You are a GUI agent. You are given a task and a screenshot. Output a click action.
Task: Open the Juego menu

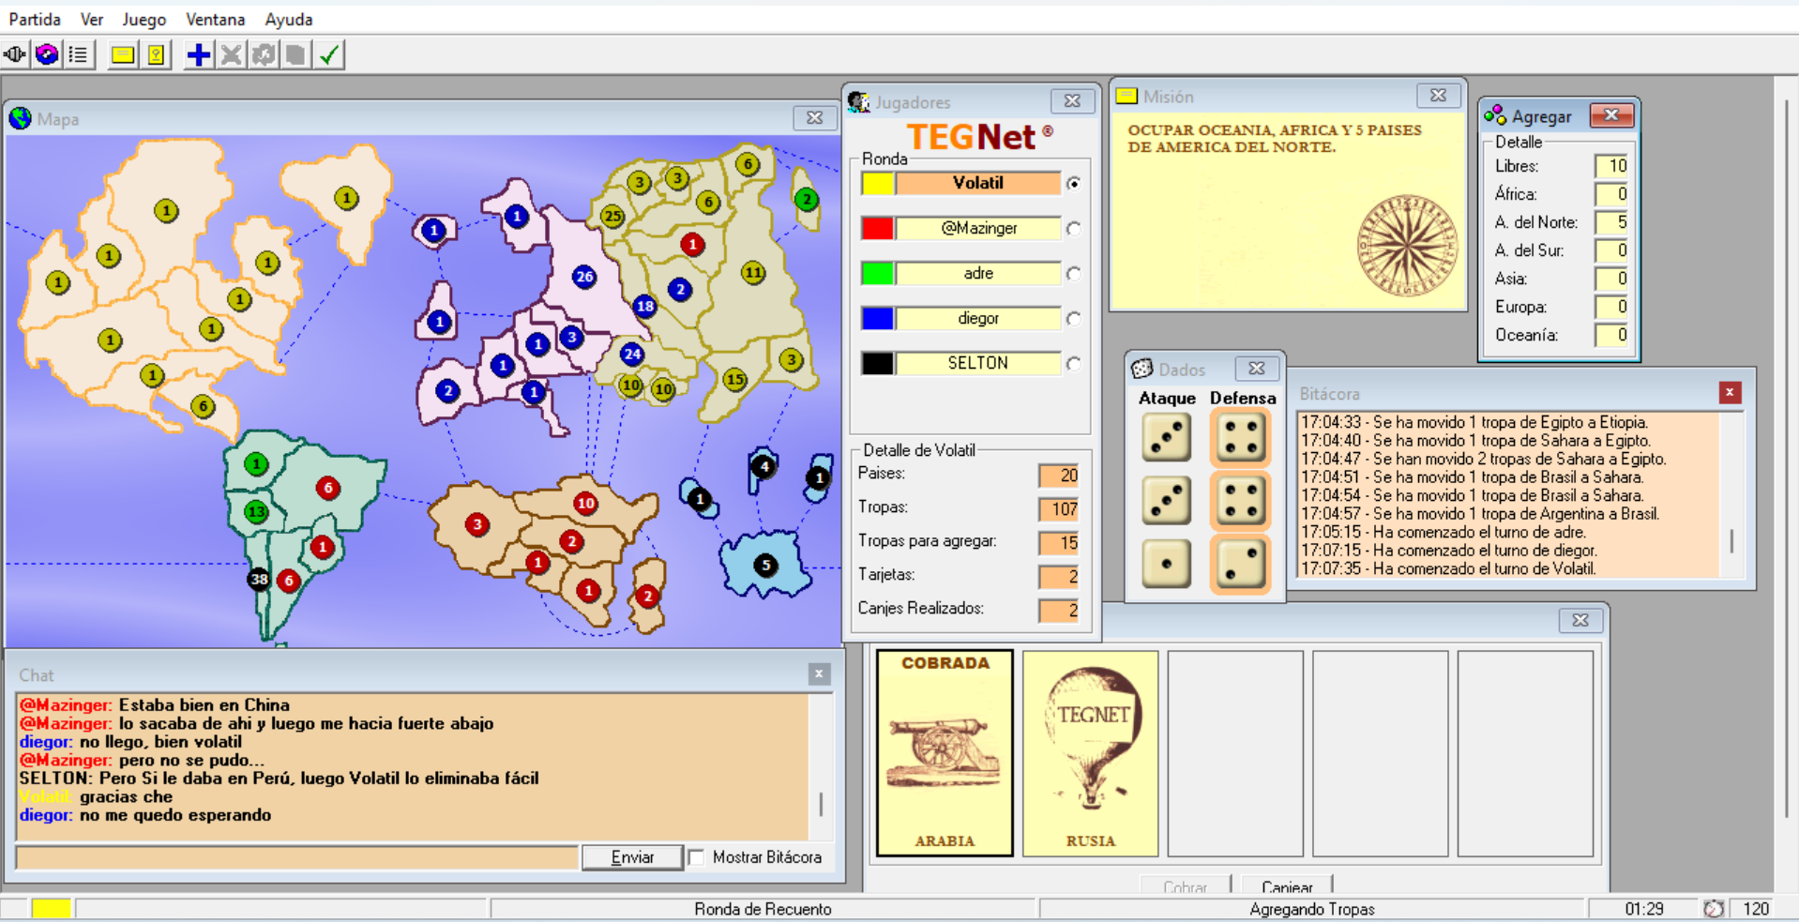click(144, 19)
